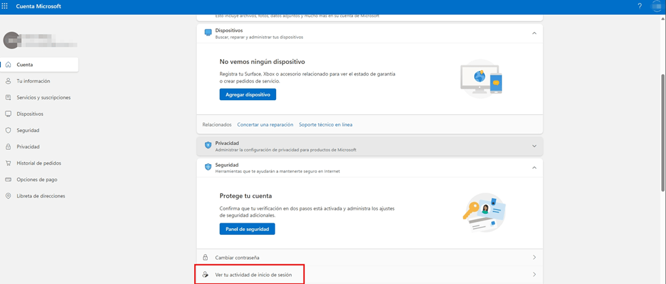
Task: Click the Panel de seguridad button
Action: [247, 229]
